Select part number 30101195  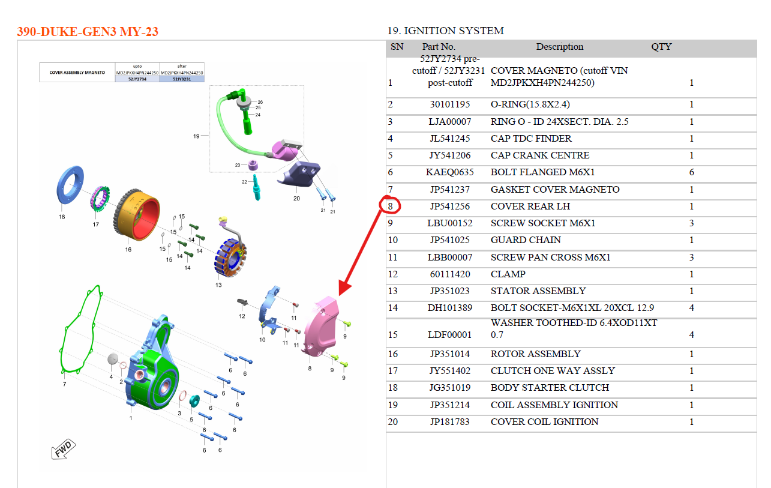[450, 104]
